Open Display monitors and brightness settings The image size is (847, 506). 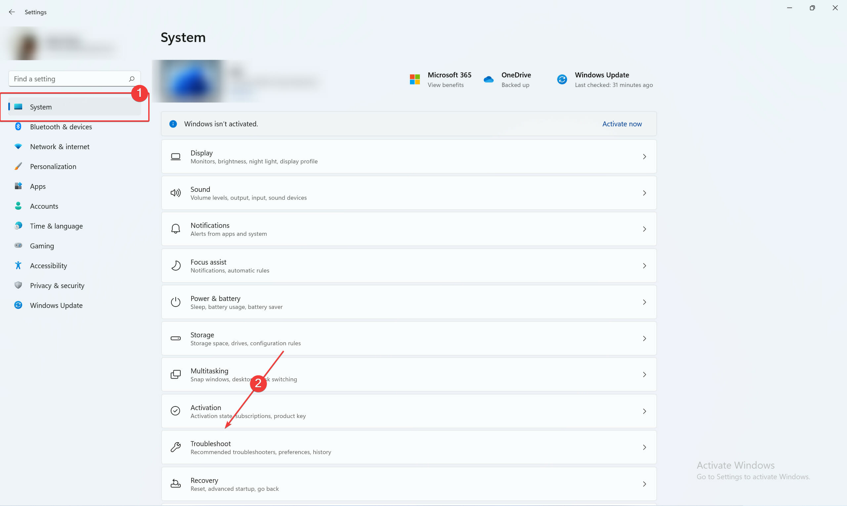(409, 156)
